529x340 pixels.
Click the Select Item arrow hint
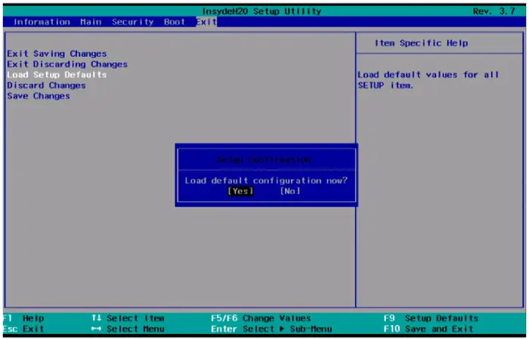click(x=128, y=318)
